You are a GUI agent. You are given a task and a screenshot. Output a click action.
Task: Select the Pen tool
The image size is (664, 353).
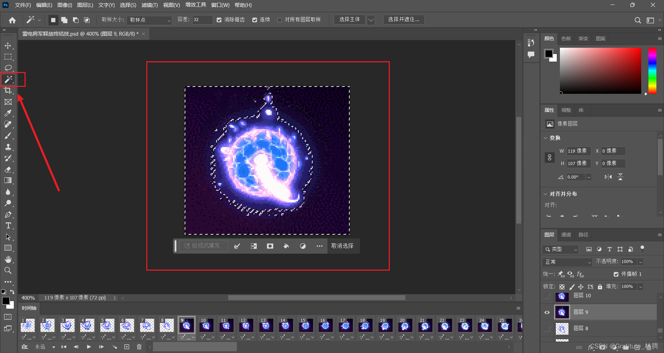click(x=8, y=215)
